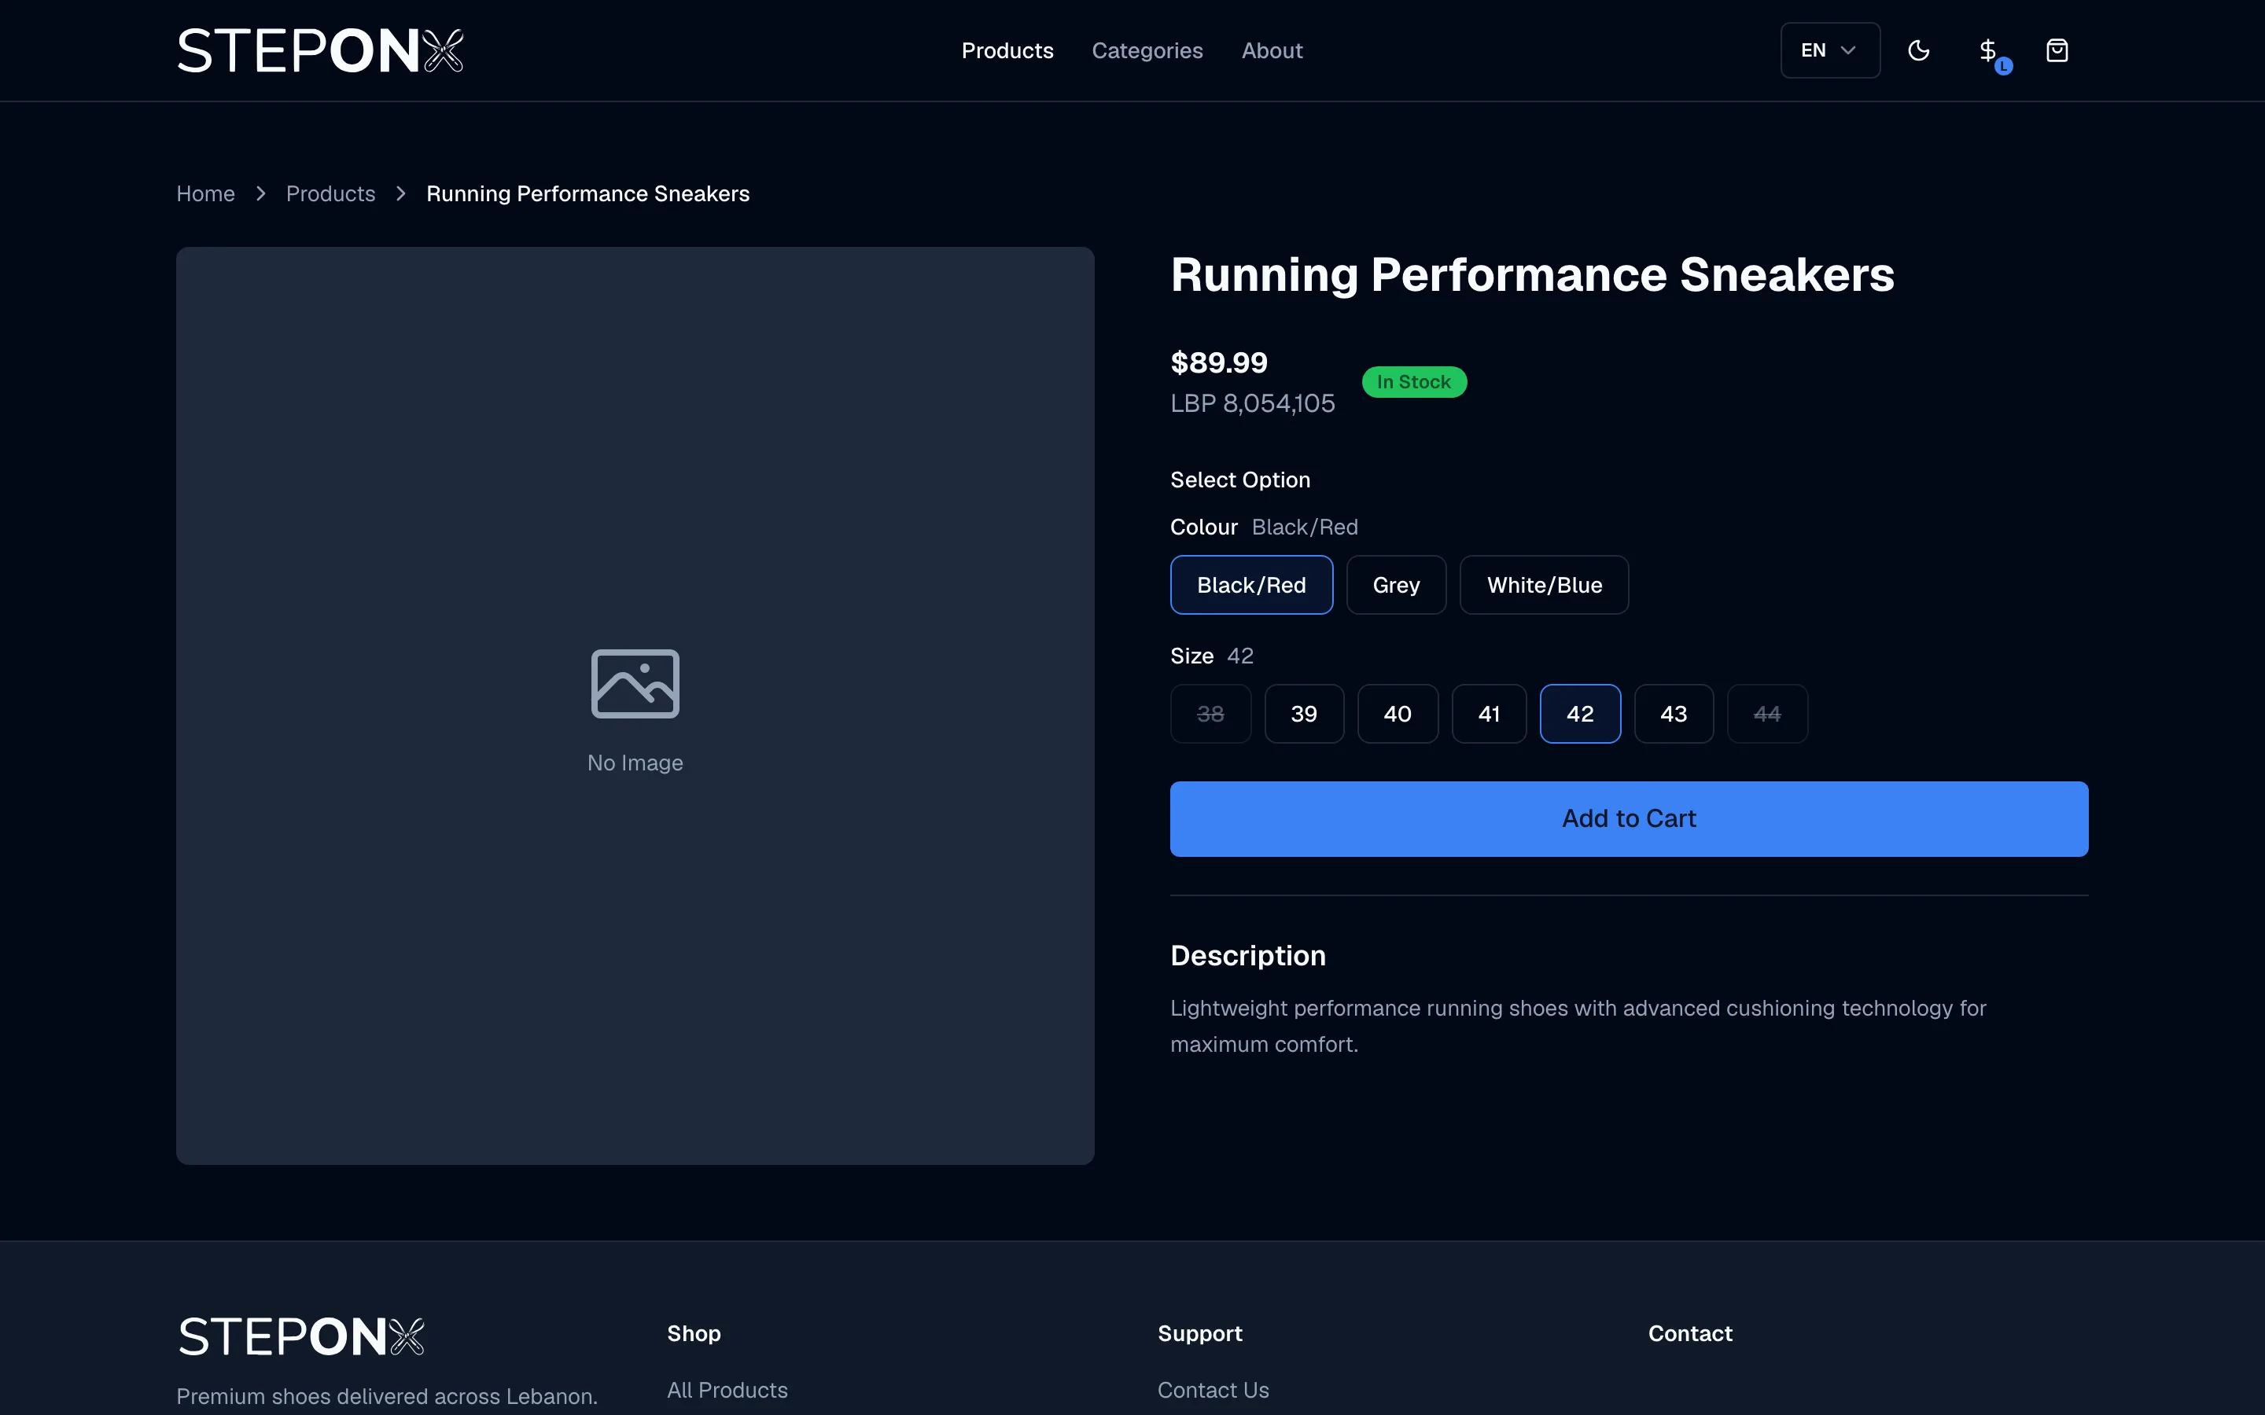Toggle dark mode moon icon
The height and width of the screenshot is (1415, 2265).
coord(1917,50)
